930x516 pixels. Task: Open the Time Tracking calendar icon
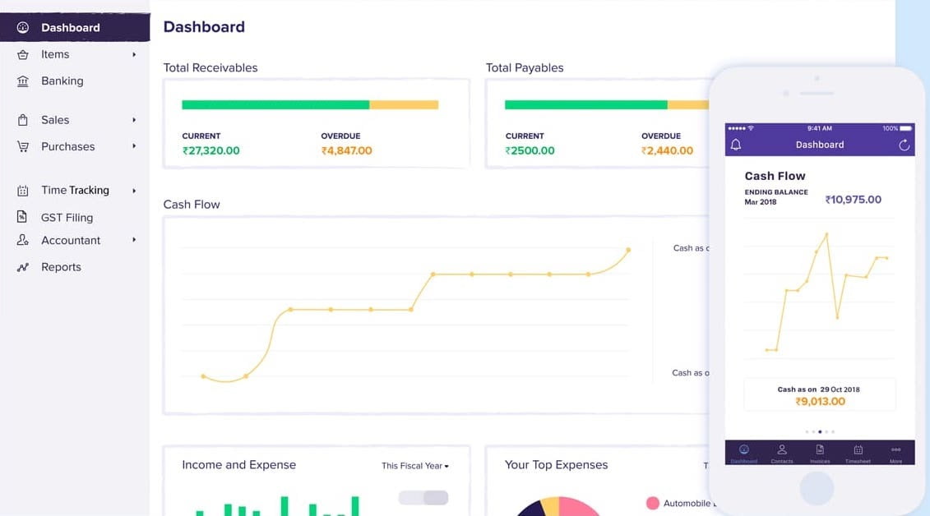22,191
